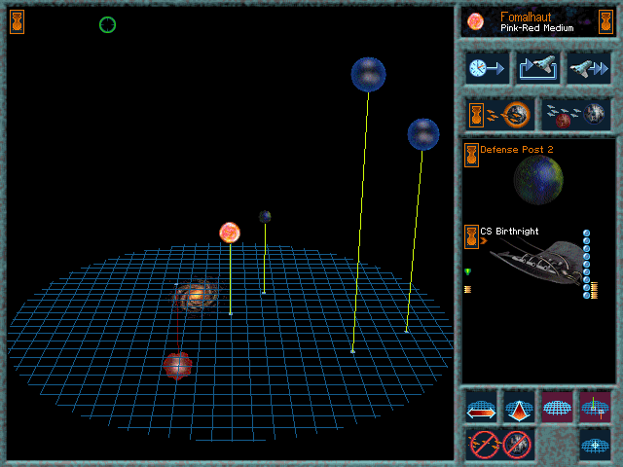Image resolution: width=623 pixels, height=467 pixels.
Task: Click the orange coil icon on ship's left
Action: tap(467, 290)
